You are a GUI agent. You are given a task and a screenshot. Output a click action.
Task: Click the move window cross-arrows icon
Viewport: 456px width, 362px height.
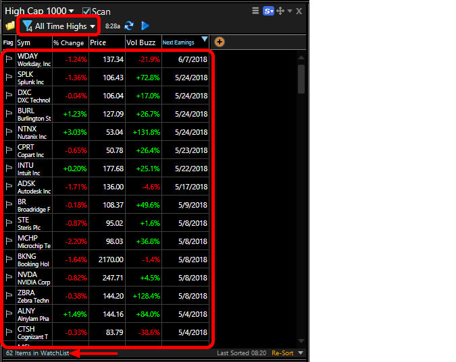[x=280, y=11]
